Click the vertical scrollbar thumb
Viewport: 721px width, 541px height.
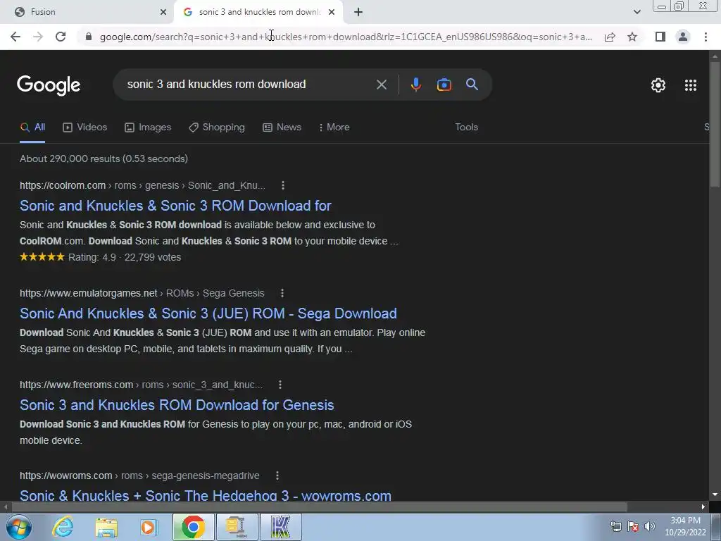pyautogui.click(x=715, y=124)
